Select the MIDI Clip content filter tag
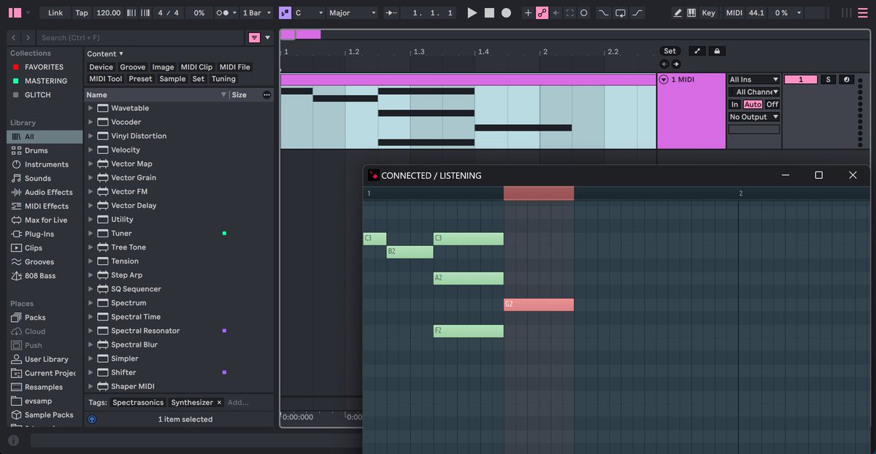 coord(196,67)
